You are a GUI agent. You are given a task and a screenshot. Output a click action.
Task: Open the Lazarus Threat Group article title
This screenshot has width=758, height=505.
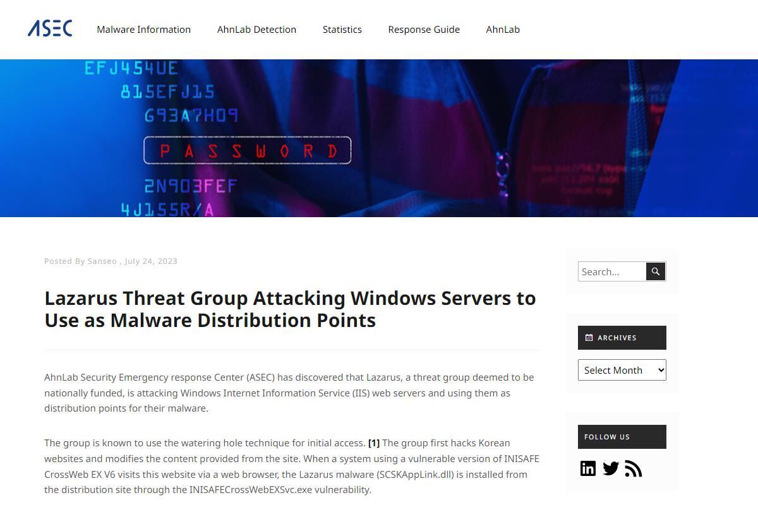tap(290, 309)
